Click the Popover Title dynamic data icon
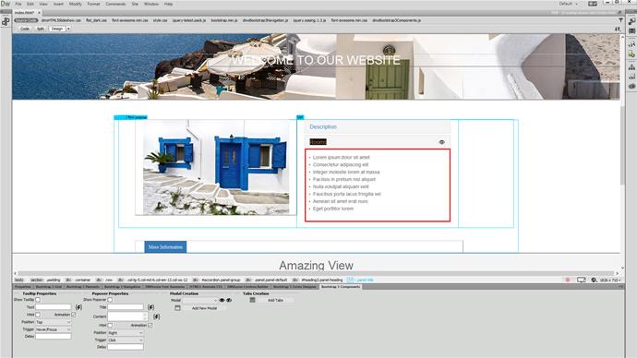637x358 pixels. [151, 307]
